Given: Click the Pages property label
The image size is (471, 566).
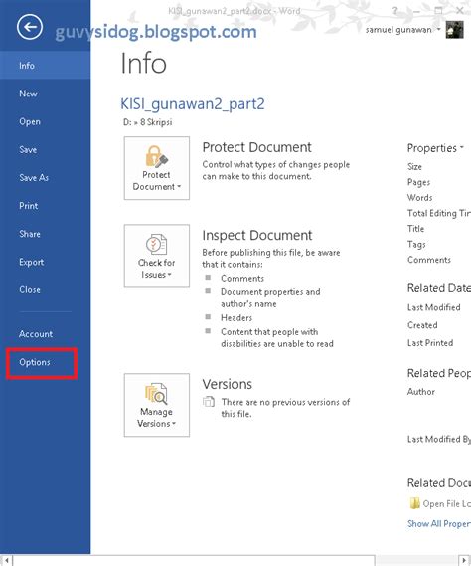Looking at the screenshot, I should [x=418, y=182].
